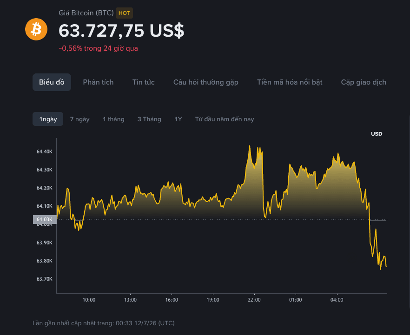Screen dimensions: 410x335
Task: Open the Cặp giao dịch tab
Action: 364,82
